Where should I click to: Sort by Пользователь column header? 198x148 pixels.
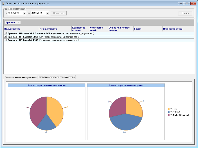click(x=21, y=29)
